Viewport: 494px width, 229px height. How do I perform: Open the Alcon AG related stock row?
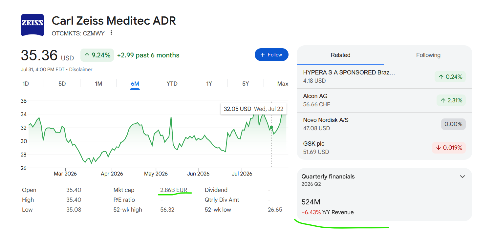click(384, 100)
